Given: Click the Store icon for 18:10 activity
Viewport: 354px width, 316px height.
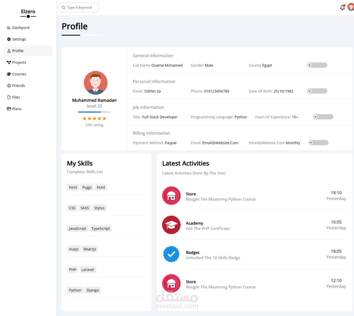Looking at the screenshot, I should pos(171,196).
